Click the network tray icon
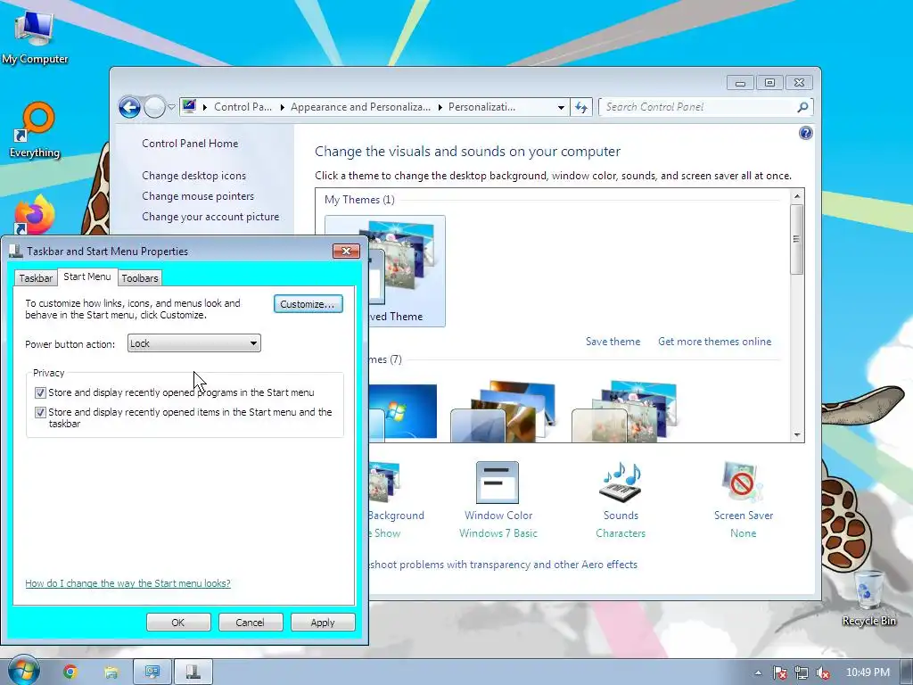913x685 pixels. [x=802, y=673]
